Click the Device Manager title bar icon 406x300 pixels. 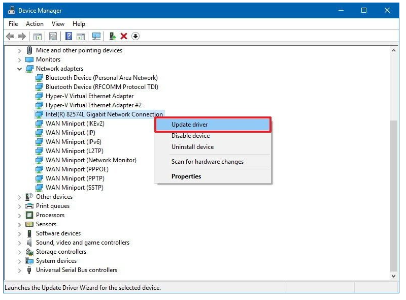pyautogui.click(x=11, y=10)
